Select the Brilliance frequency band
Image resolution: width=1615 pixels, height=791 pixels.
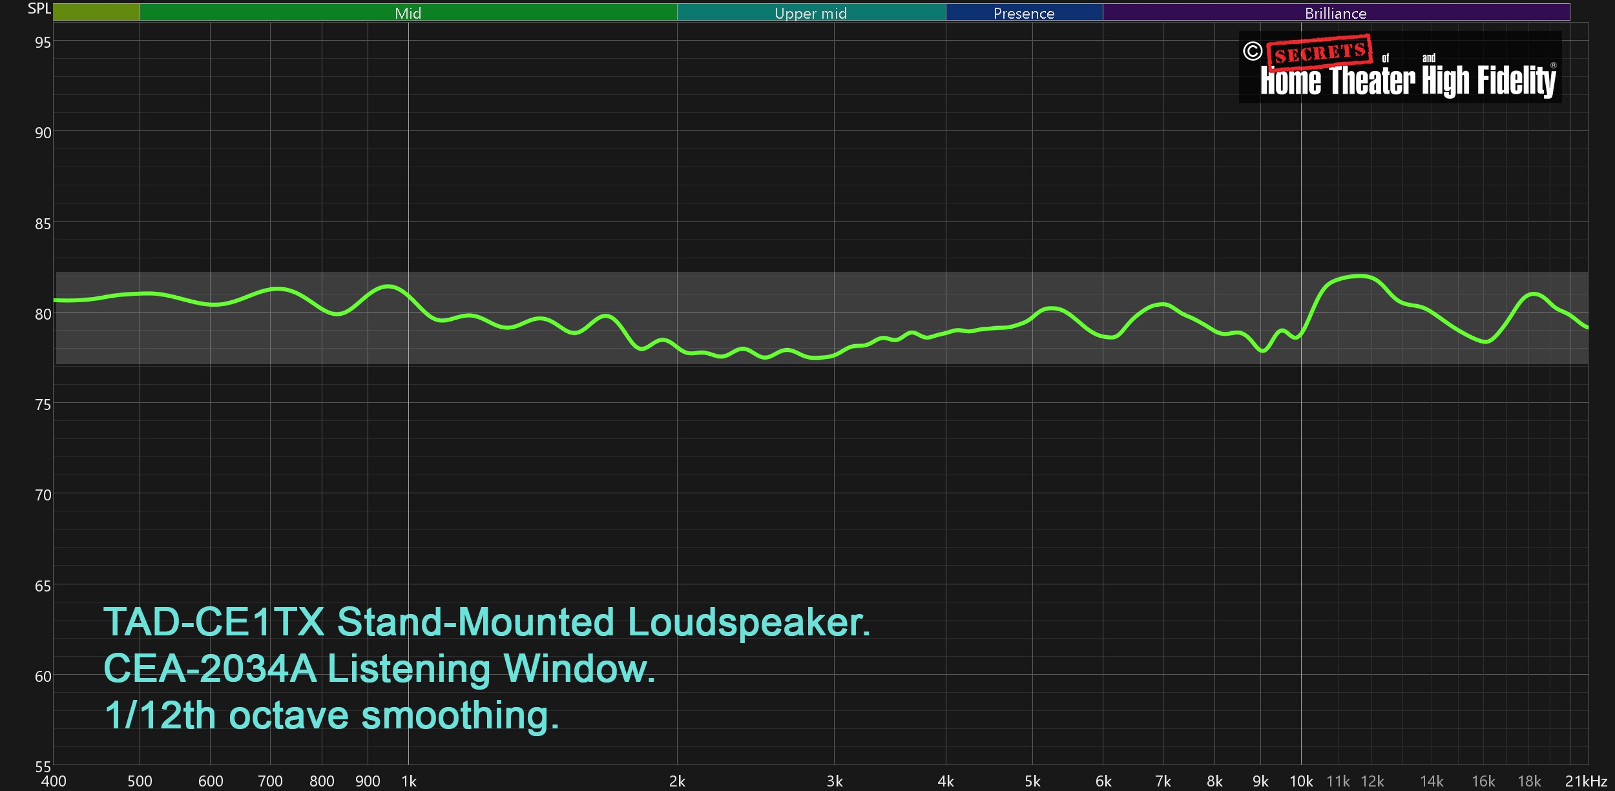(1336, 12)
